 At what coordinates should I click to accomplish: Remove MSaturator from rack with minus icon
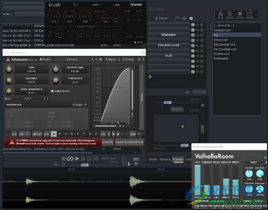202,35
